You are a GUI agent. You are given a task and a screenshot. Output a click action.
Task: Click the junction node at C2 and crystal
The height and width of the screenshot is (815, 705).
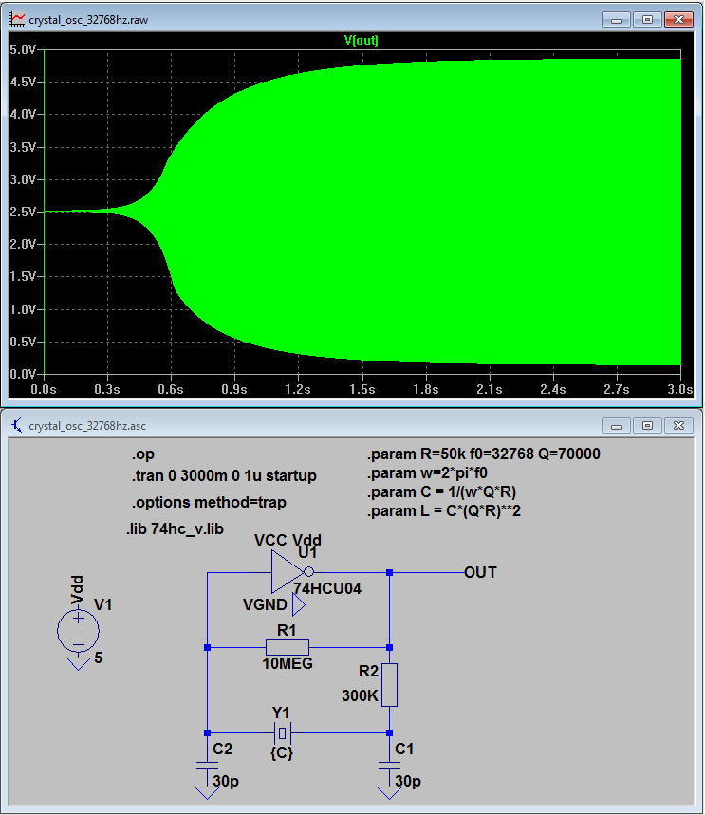coord(207,732)
